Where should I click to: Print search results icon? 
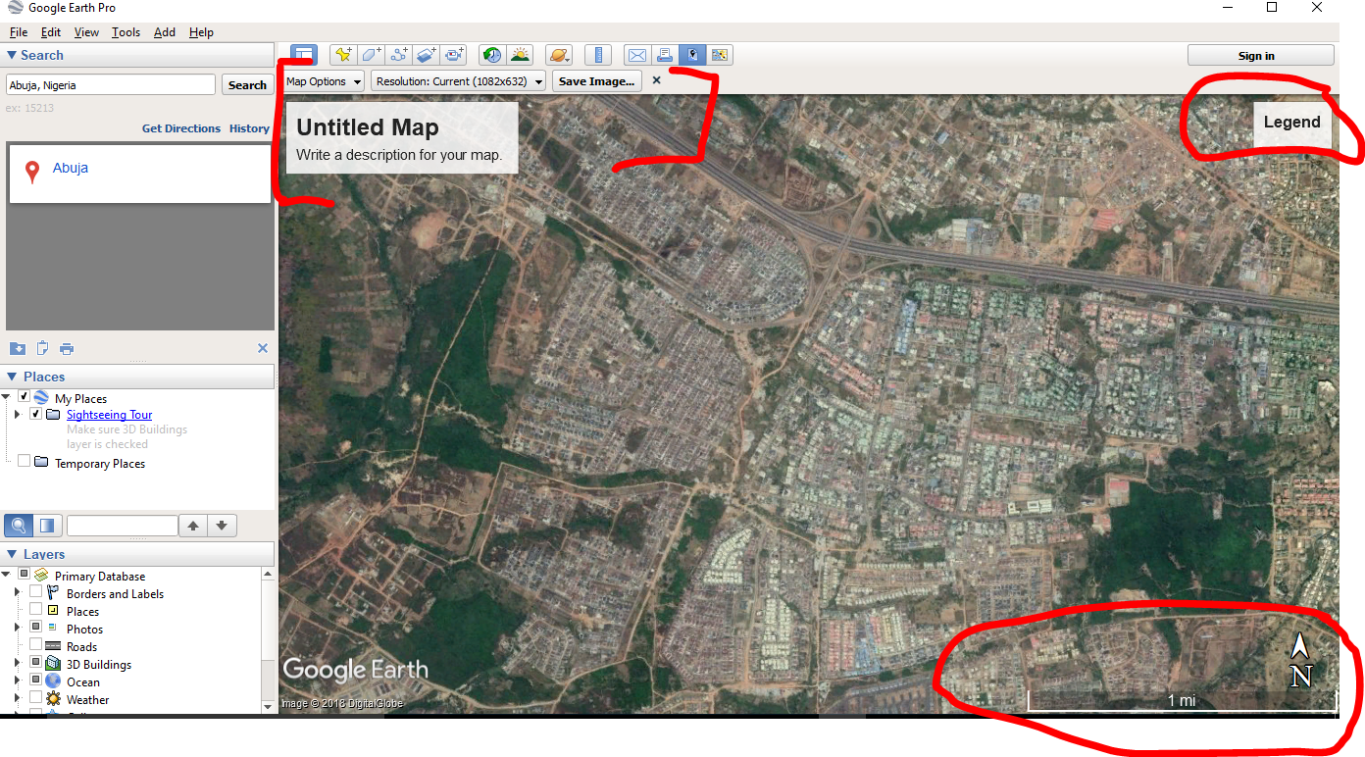(x=67, y=348)
